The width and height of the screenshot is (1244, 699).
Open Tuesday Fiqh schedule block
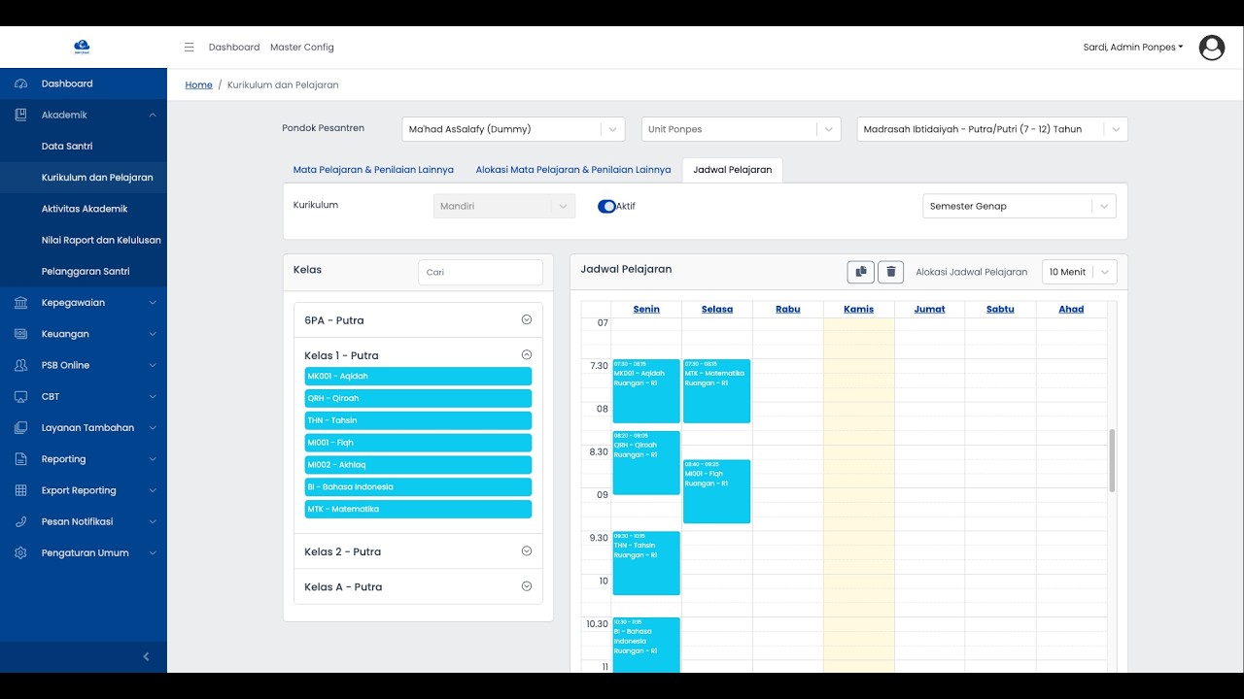click(x=716, y=491)
